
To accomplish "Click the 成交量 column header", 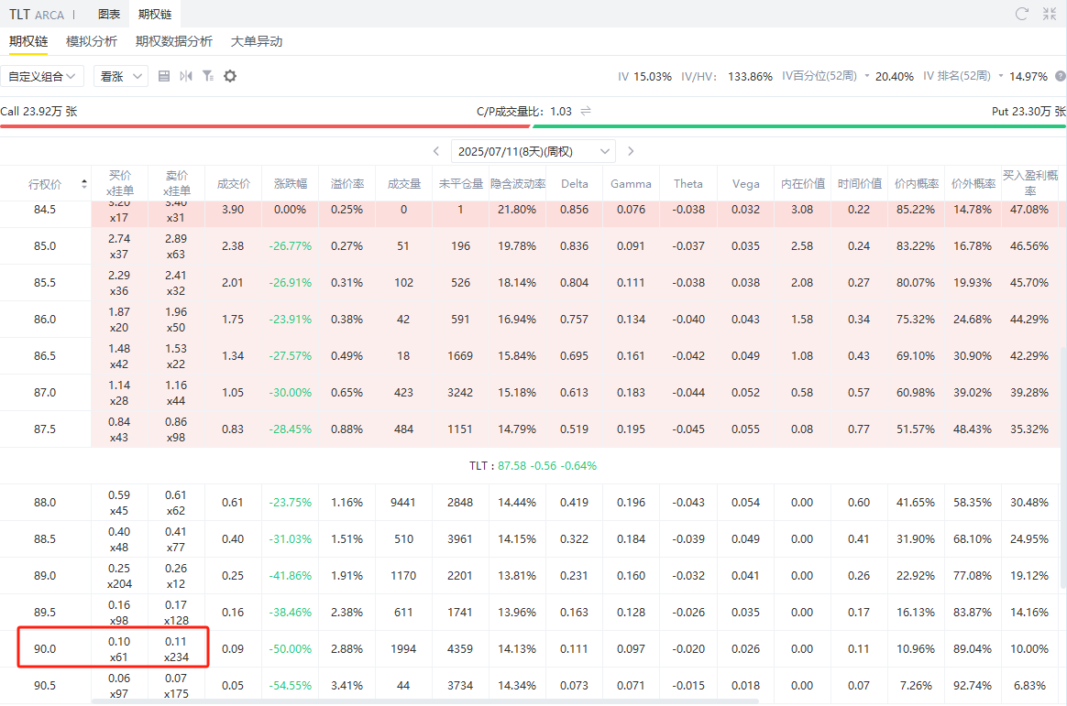I will tap(404, 183).
